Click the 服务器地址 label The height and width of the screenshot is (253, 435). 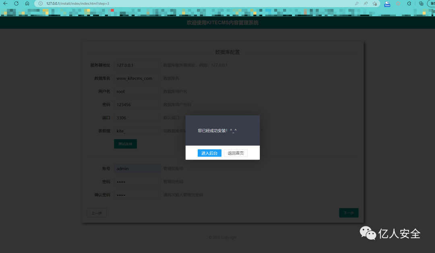tap(100, 65)
